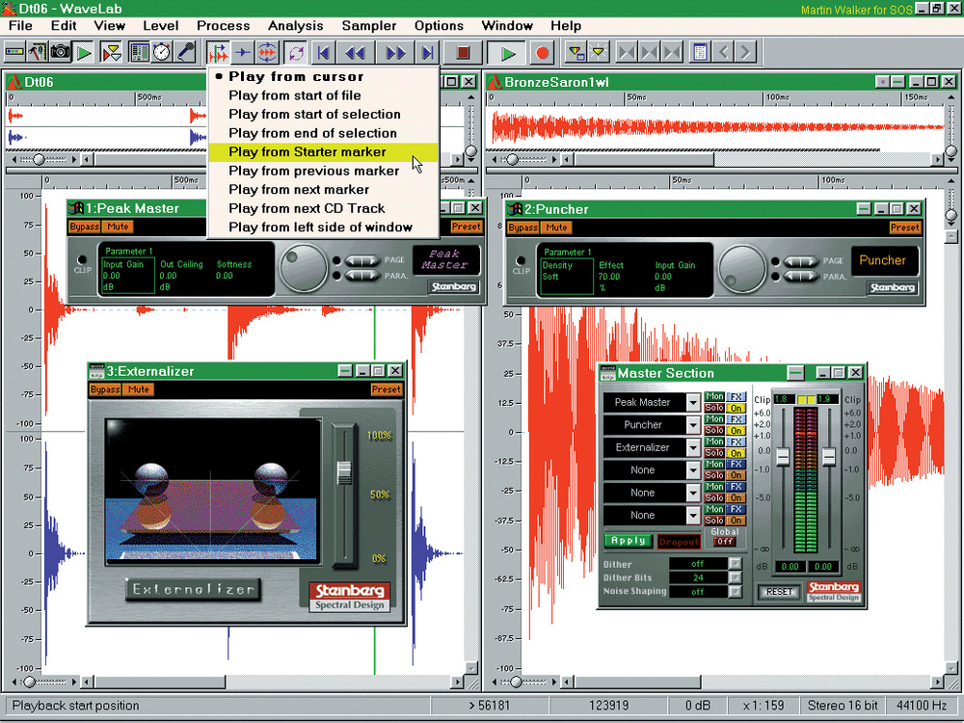Viewport: 964px width, 723px height.
Task: Click the window layout panel toolbar icon
Action: (139, 52)
